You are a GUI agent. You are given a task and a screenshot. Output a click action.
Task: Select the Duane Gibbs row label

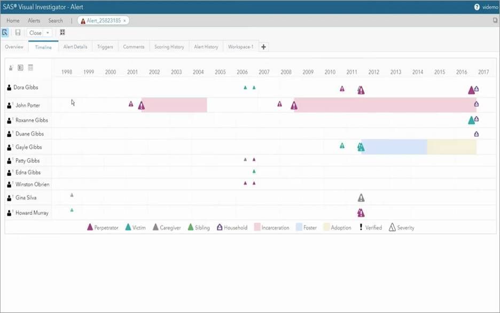[x=30, y=134]
